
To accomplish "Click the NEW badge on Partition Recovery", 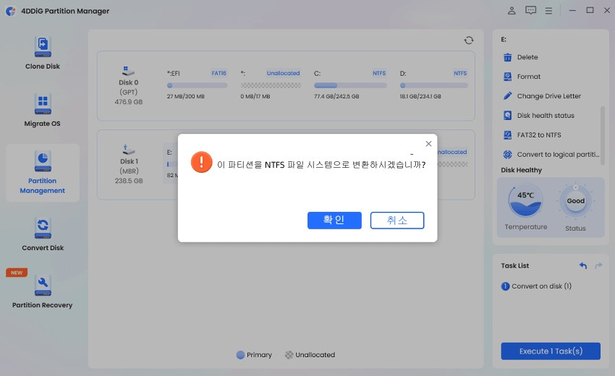I will [17, 273].
